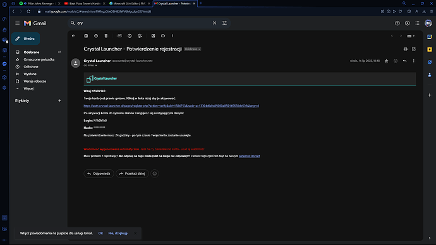Open a new browser tab

click(201, 3)
